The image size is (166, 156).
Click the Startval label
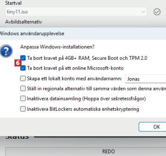[x=13, y=3]
